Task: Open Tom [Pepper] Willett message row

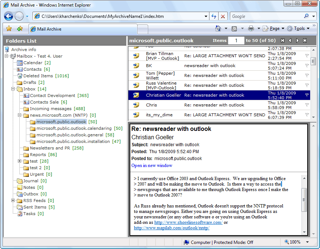Action: pos(219,75)
